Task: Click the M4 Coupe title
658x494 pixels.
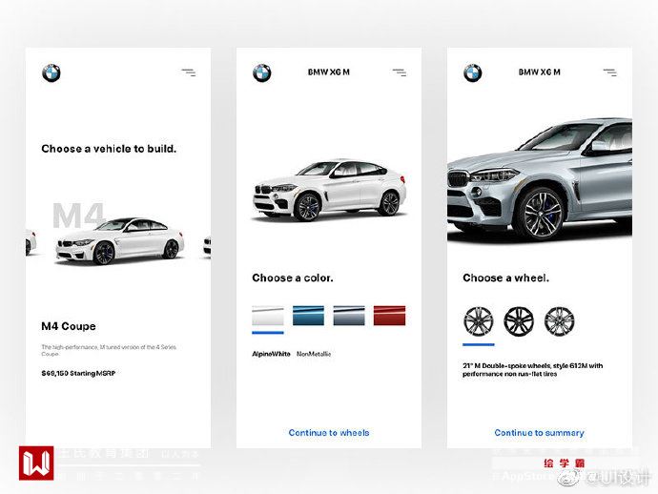Action: (69, 326)
